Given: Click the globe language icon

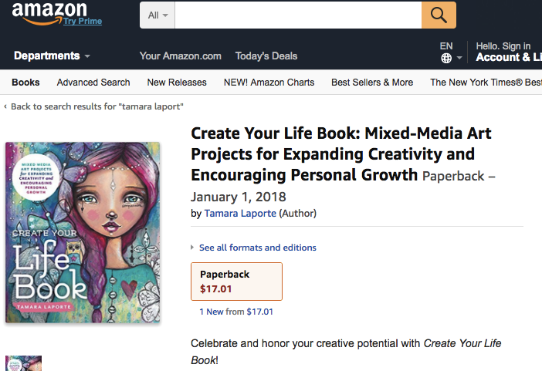Looking at the screenshot, I should click(446, 59).
